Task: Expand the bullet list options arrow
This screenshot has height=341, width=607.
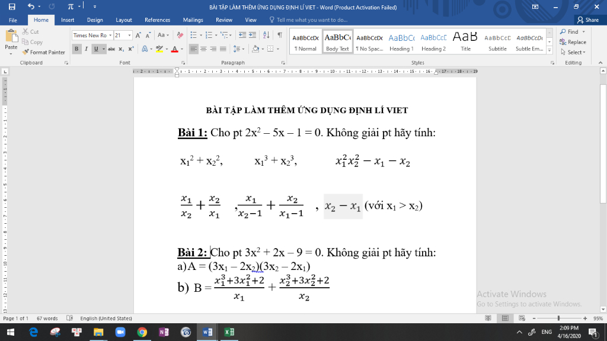Action: (201, 35)
